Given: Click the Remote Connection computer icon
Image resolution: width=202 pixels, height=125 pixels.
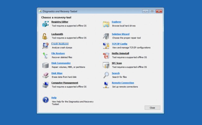Looking at the screenshot, I should tap(106, 85).
